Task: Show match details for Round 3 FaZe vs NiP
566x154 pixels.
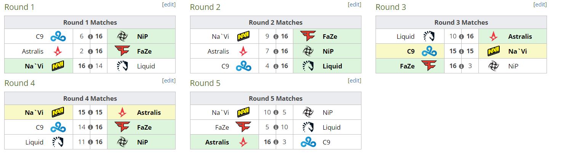Action: coord(462,67)
